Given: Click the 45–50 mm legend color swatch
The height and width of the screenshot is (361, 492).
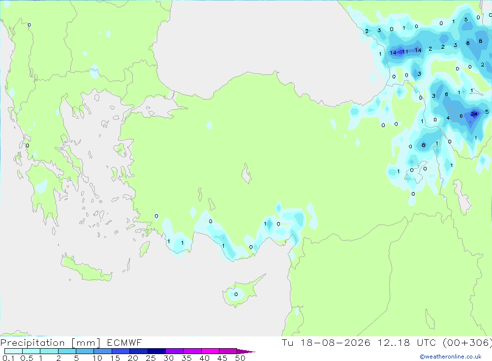Looking at the screenshot, I should pos(228,351).
